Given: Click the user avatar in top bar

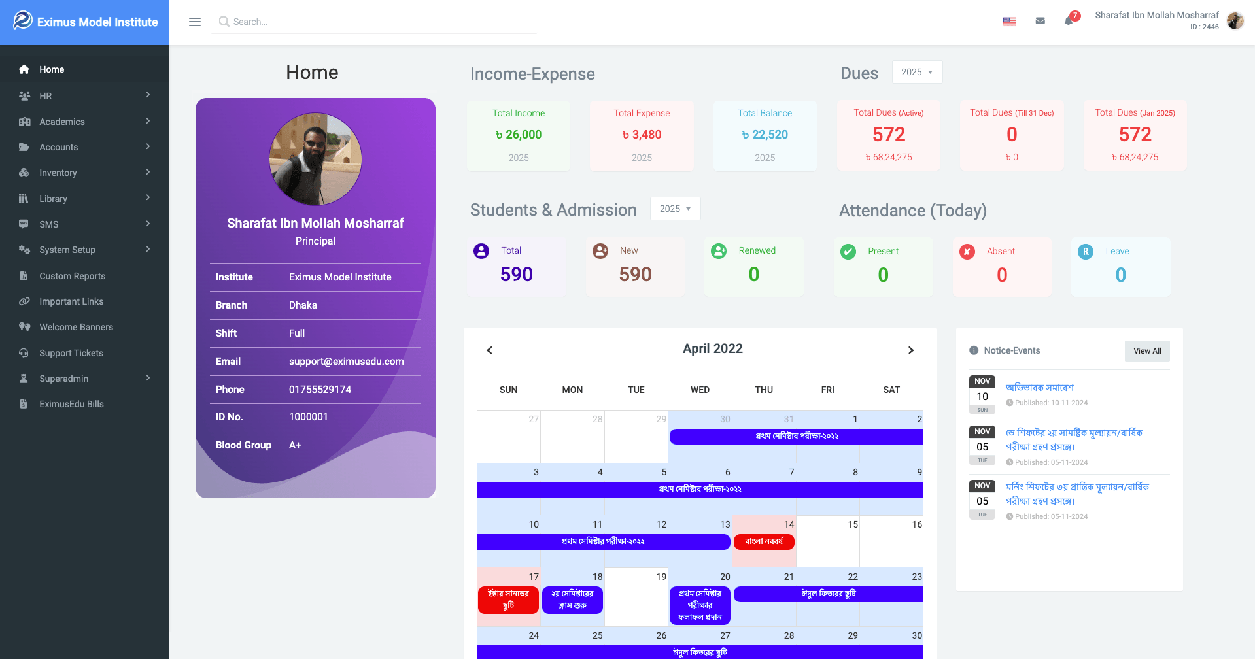Looking at the screenshot, I should pyautogui.click(x=1235, y=21).
